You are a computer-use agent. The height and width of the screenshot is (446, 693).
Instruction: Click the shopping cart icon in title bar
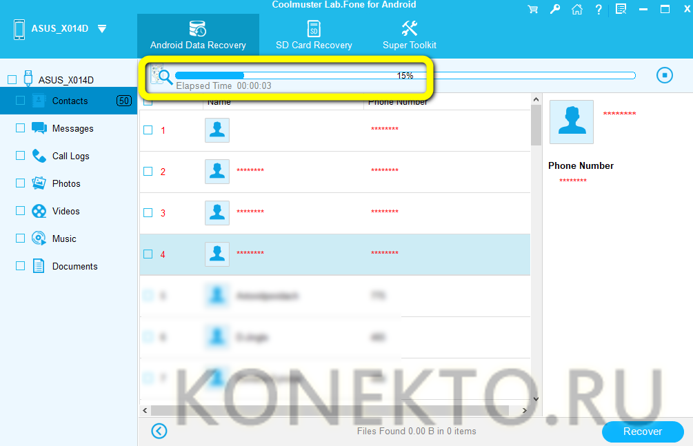coord(532,10)
